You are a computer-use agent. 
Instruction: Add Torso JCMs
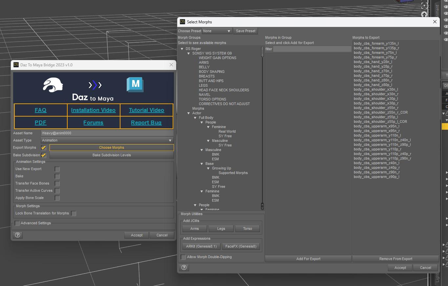tap(247, 229)
